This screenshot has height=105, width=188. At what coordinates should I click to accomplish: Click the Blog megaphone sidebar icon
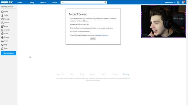(x=2, y=45)
